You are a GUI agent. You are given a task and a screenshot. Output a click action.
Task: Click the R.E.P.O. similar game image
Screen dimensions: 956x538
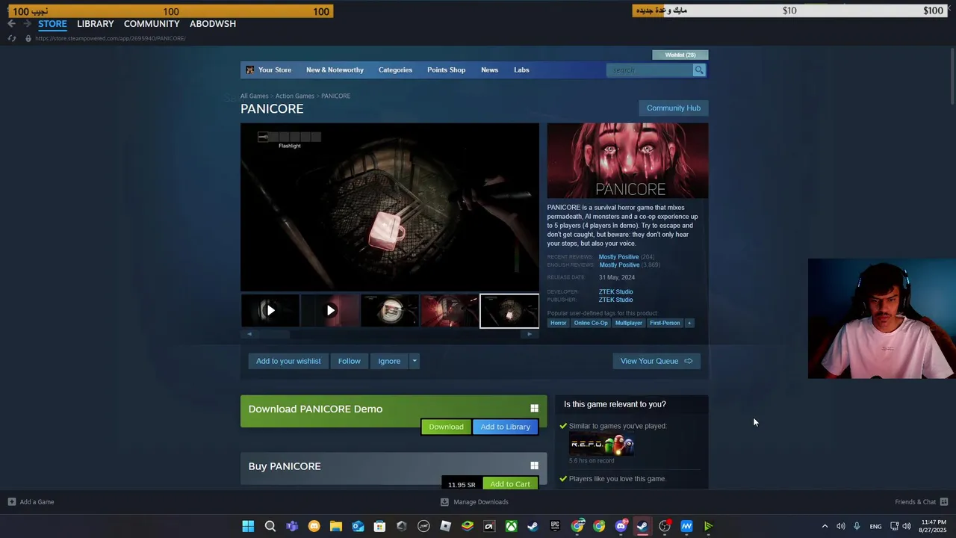tap(602, 445)
